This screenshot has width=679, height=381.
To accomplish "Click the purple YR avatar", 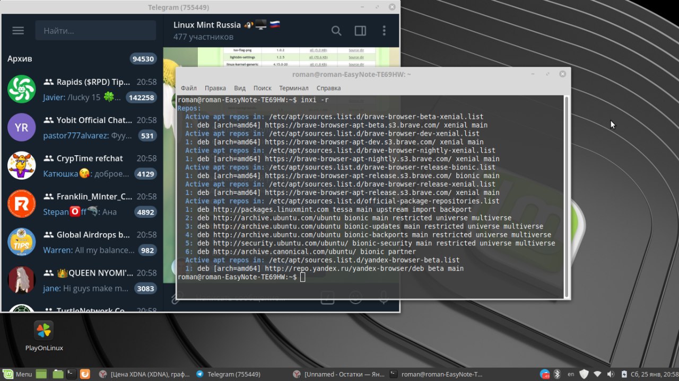I will point(21,128).
